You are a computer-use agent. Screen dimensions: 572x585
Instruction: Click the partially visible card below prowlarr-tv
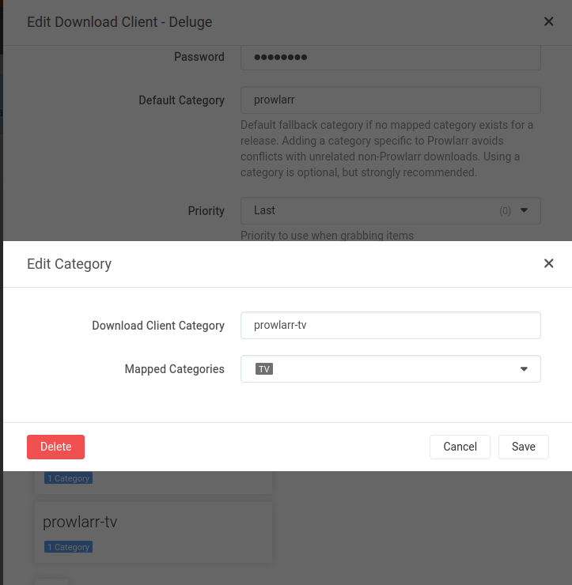(51, 582)
